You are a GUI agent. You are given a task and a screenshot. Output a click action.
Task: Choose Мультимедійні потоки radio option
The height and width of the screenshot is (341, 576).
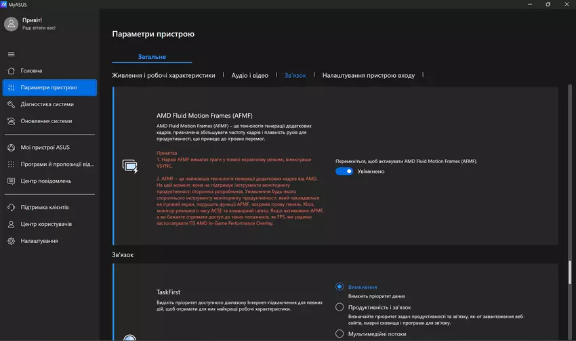[x=340, y=334]
